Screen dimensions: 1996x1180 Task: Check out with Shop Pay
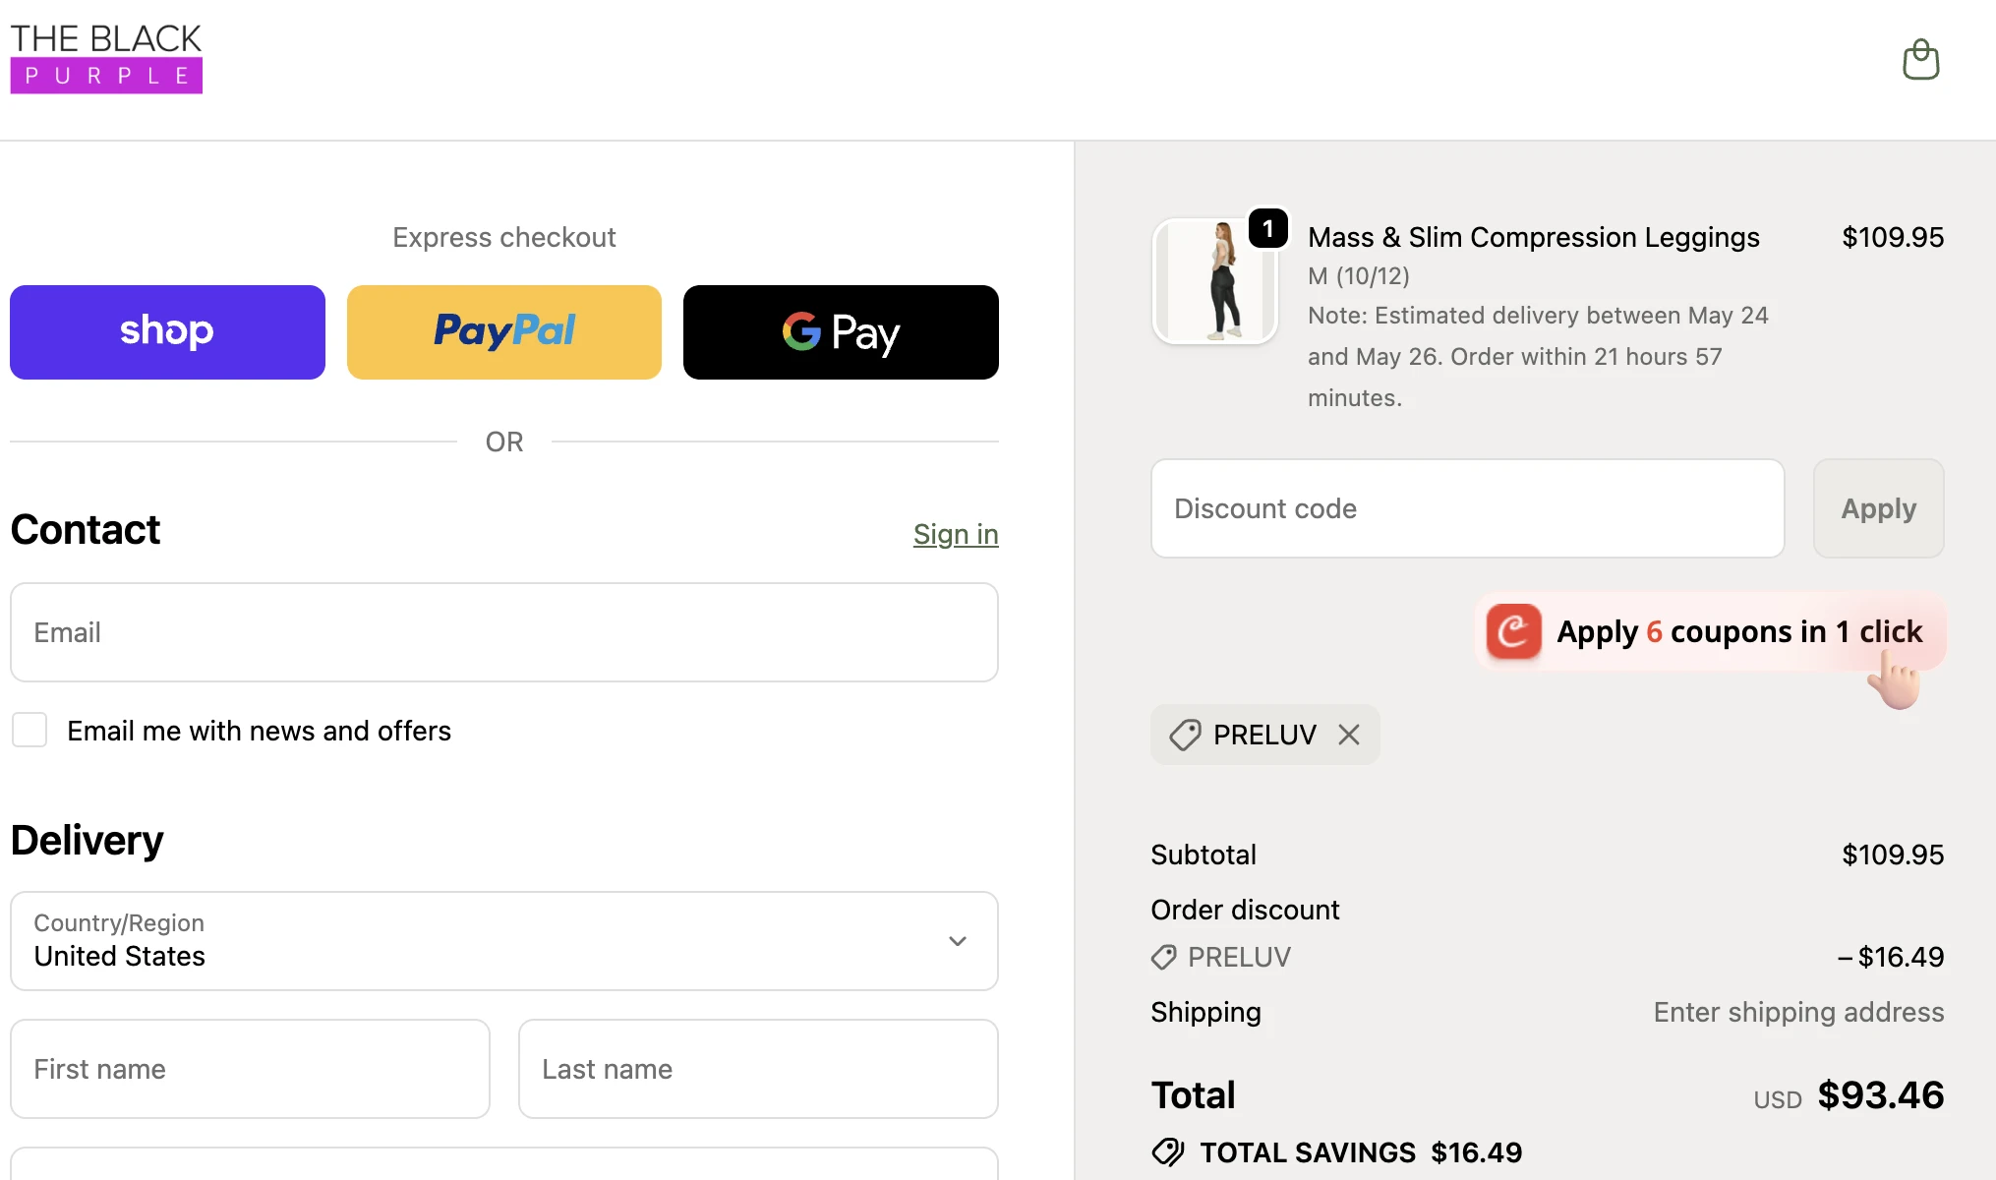(167, 332)
